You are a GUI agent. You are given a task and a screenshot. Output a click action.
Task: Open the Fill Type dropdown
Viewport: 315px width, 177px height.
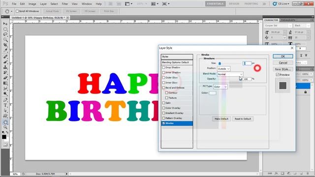coord(220,87)
